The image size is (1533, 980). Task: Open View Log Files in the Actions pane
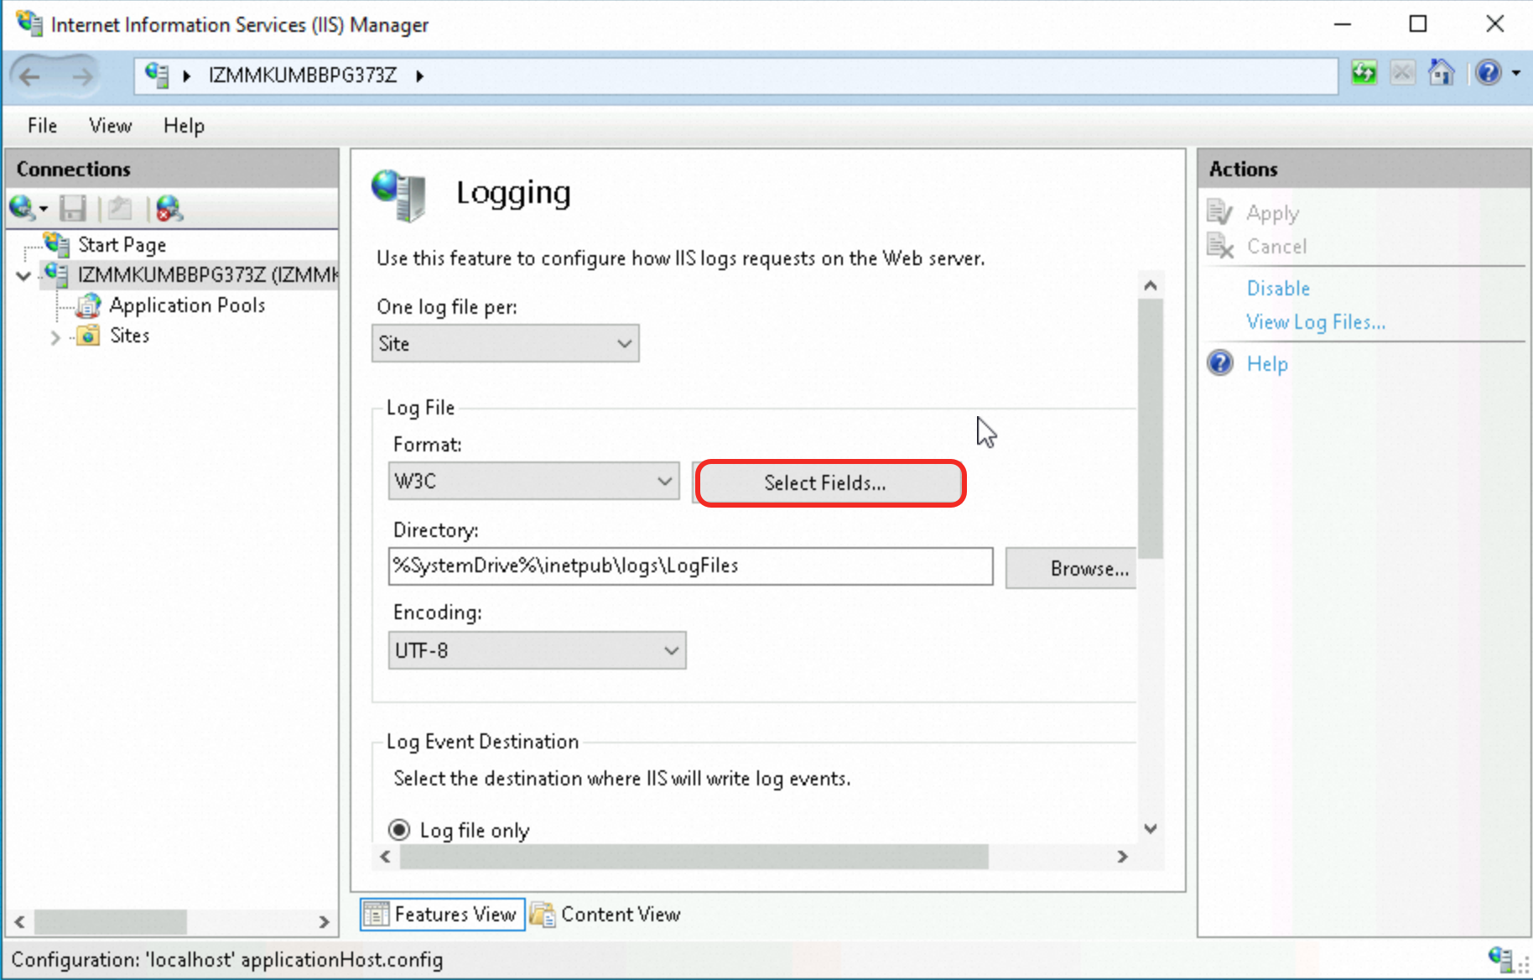point(1316,322)
